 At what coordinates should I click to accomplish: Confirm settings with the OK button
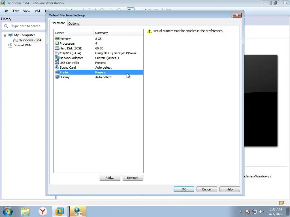184,189
